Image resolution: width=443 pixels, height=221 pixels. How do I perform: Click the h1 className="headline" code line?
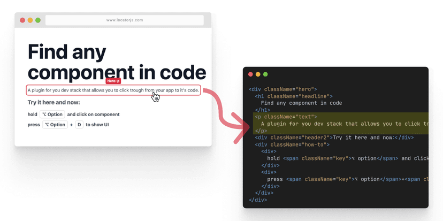coord(294,96)
